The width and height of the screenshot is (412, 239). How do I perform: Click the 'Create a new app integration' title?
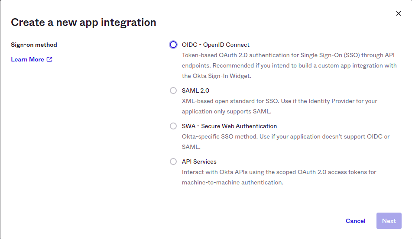point(84,23)
